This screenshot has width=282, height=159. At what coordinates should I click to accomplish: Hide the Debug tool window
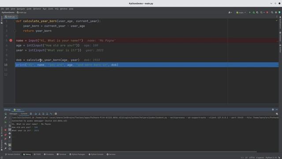[x=277, y=110]
